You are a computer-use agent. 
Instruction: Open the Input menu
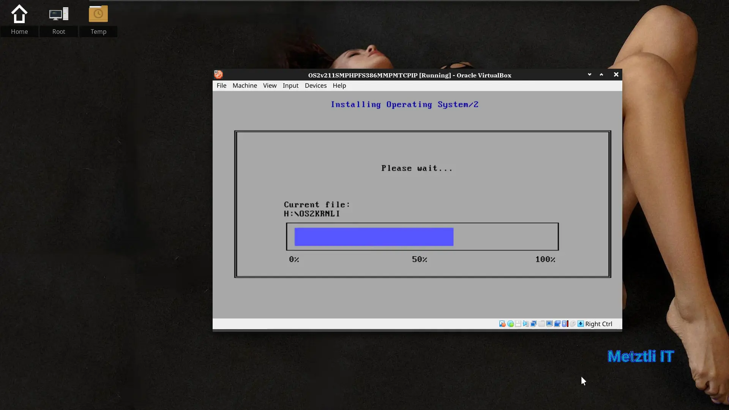coord(290,85)
